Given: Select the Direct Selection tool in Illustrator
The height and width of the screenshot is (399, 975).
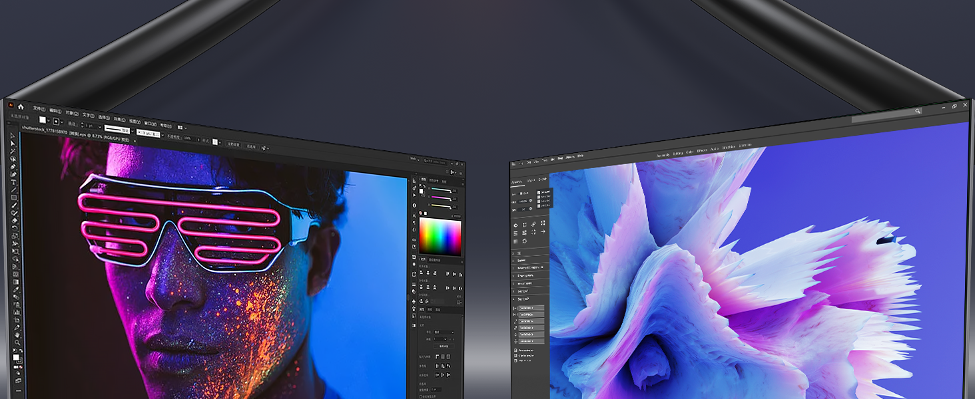Looking at the screenshot, I should [x=13, y=144].
